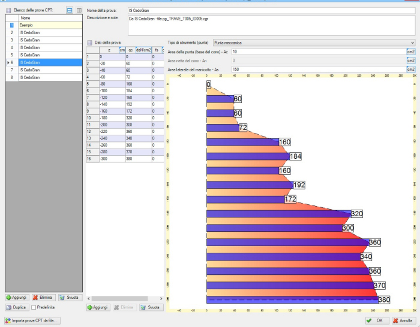Open the cm2 unit selector for Area della punta
This screenshot has height=327, width=420.
click(411, 52)
